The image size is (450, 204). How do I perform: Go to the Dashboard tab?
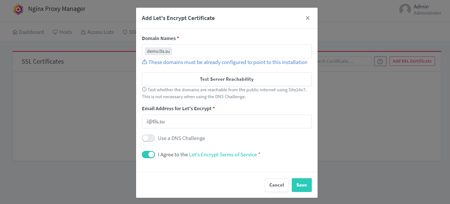[28, 32]
